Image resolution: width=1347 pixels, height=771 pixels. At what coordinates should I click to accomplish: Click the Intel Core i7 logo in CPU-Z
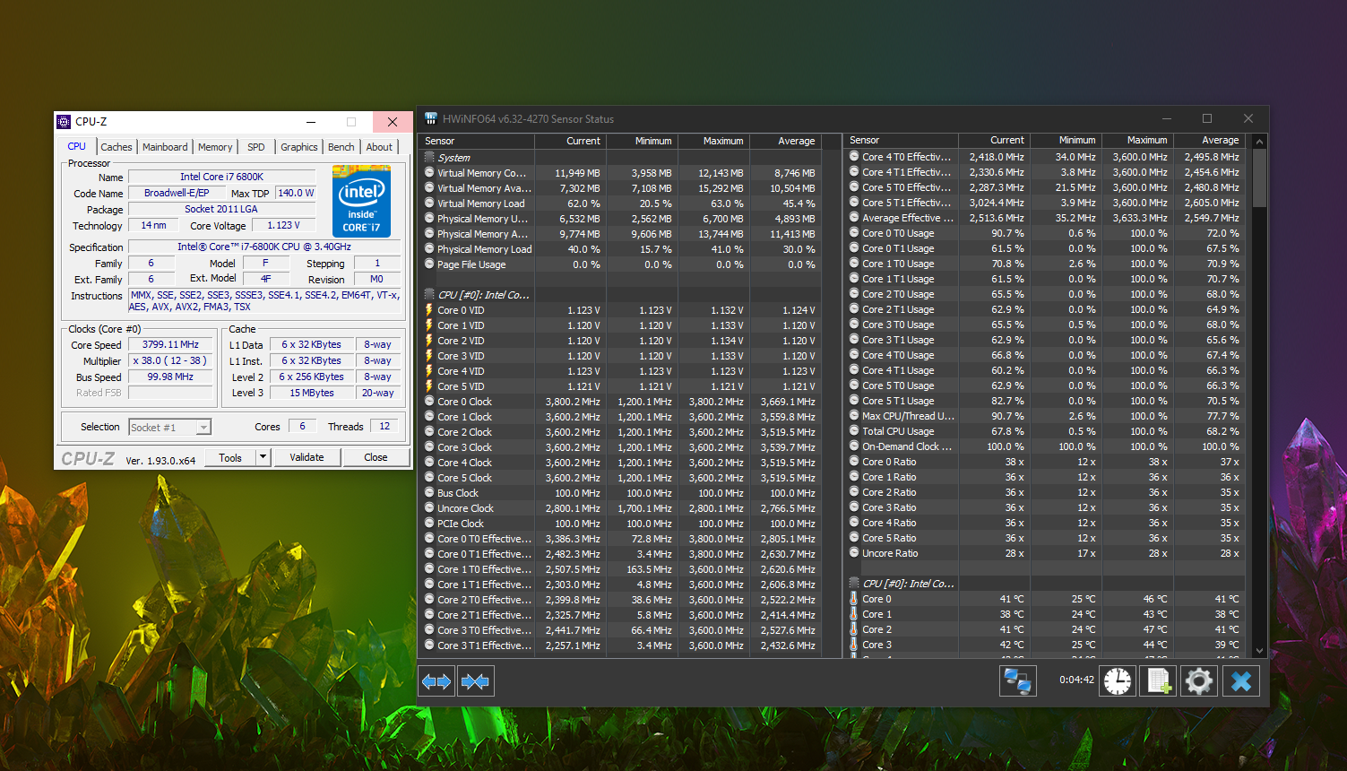[x=362, y=201]
